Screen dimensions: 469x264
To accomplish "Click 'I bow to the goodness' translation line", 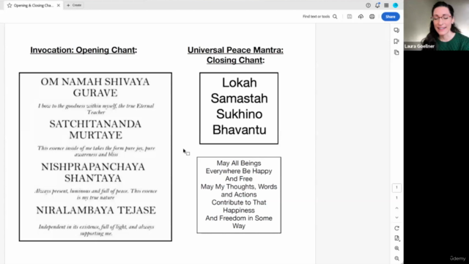I will (x=96, y=109).
